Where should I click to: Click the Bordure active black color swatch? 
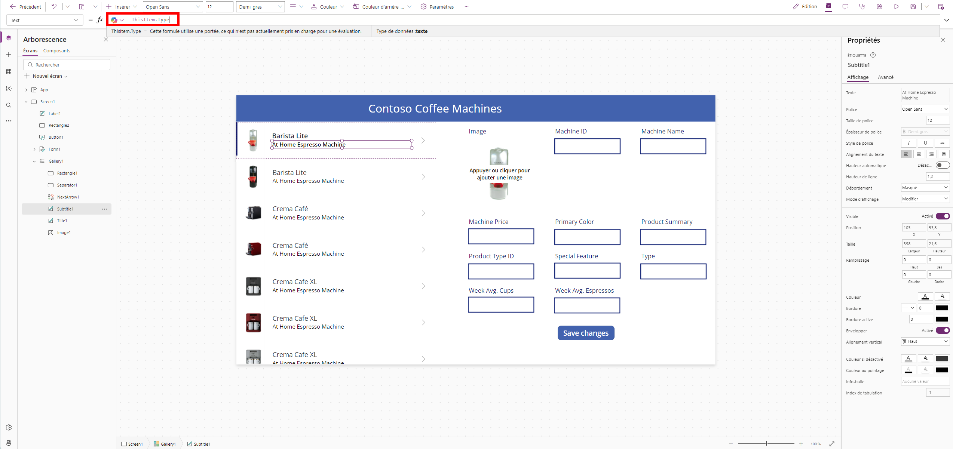click(x=942, y=319)
